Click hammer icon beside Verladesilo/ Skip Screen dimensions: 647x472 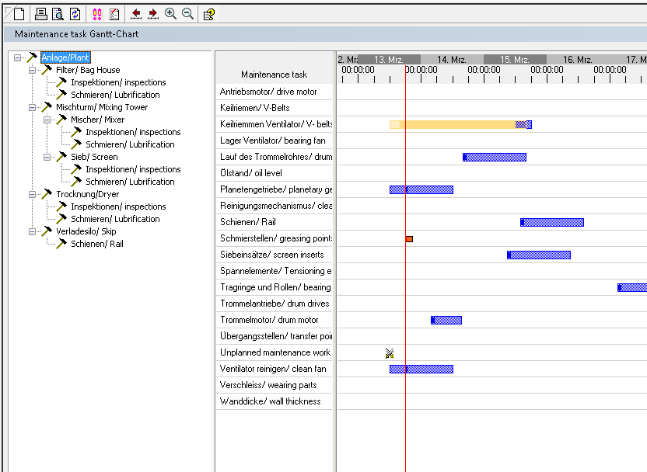pos(47,231)
